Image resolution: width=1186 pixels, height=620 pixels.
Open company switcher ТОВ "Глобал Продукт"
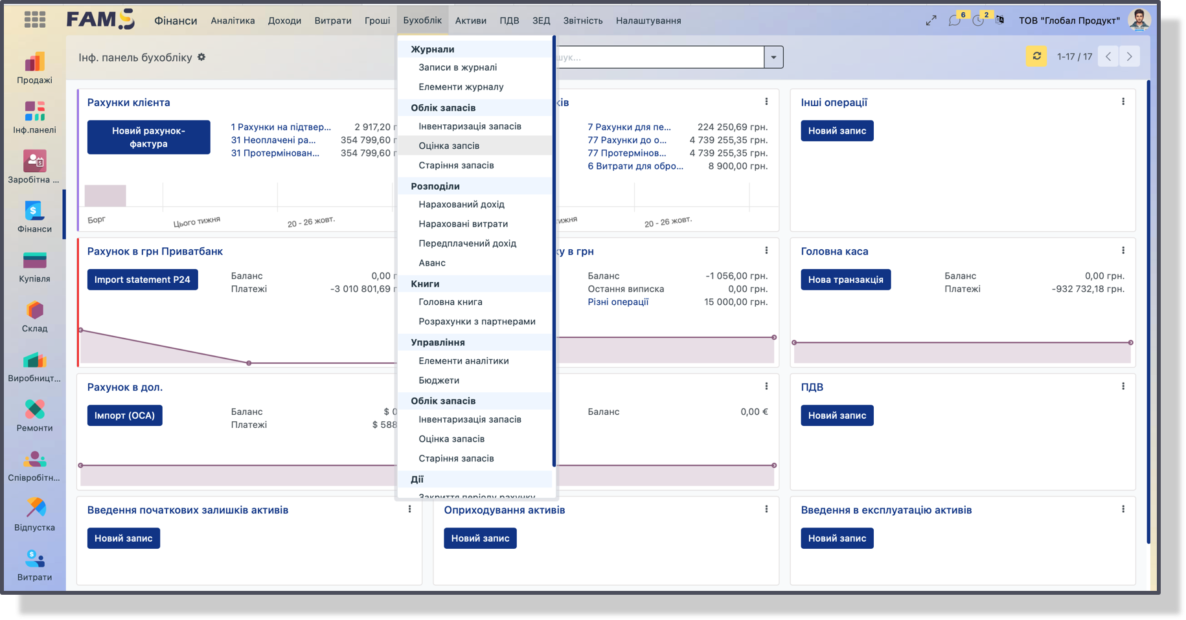pyautogui.click(x=1069, y=21)
